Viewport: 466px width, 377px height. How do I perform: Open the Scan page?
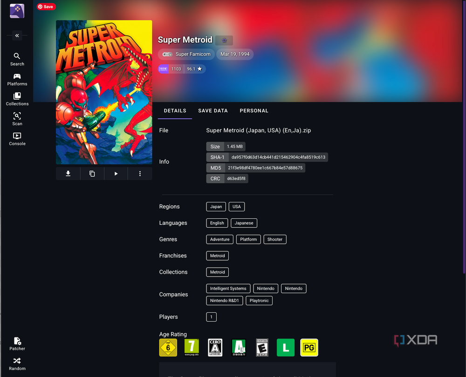pos(17,119)
